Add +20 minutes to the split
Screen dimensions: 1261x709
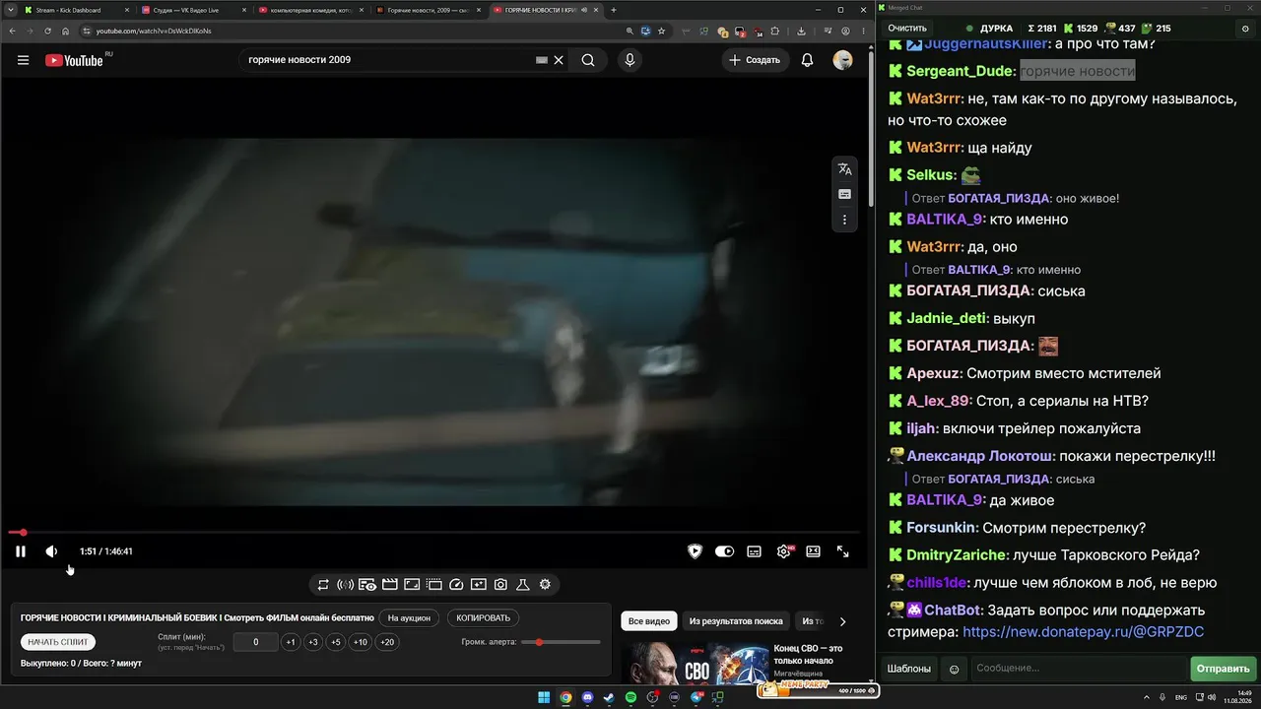pyautogui.click(x=387, y=642)
